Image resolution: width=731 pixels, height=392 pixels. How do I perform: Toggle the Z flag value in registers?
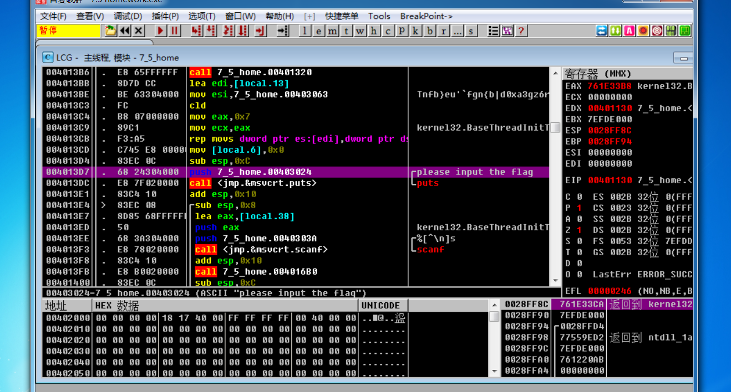pos(579,230)
